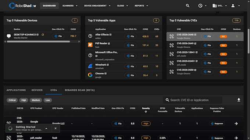Focus the Search CVE ID or Application field
This screenshot has height=140, width=250.
(x=193, y=100)
